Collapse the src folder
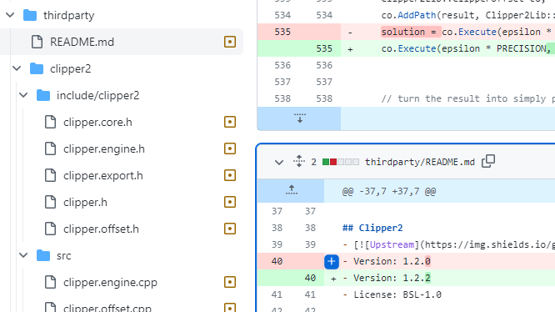555x312 pixels. pos(23,255)
